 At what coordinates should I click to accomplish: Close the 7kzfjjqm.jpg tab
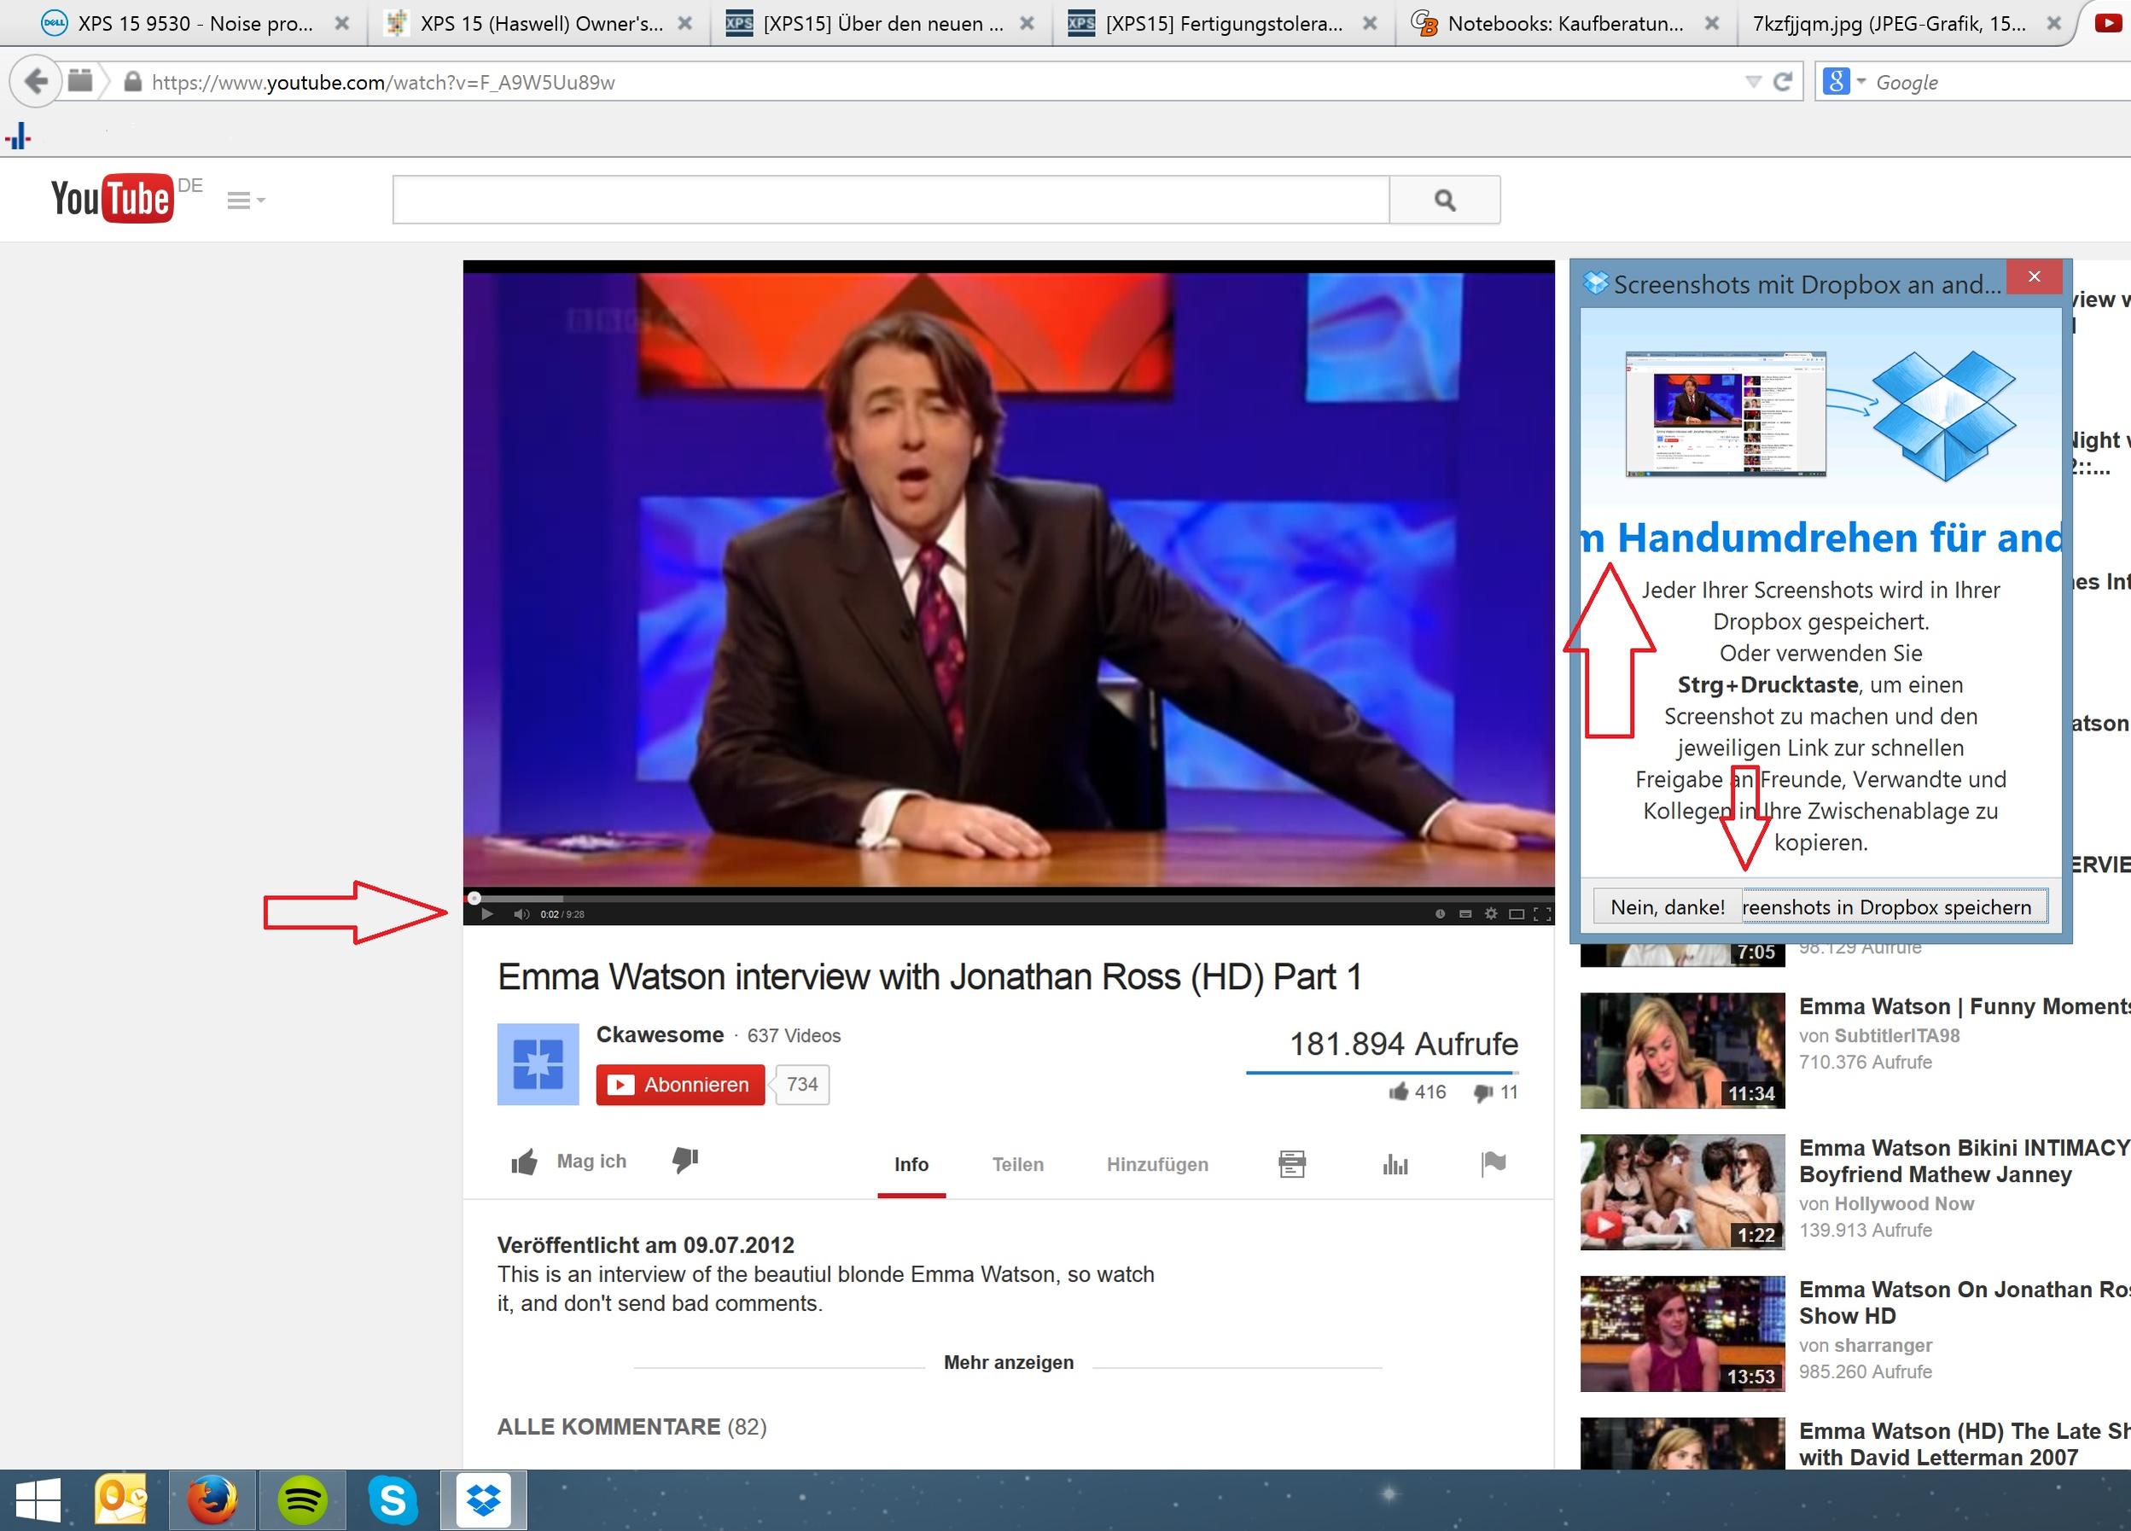2054,24
